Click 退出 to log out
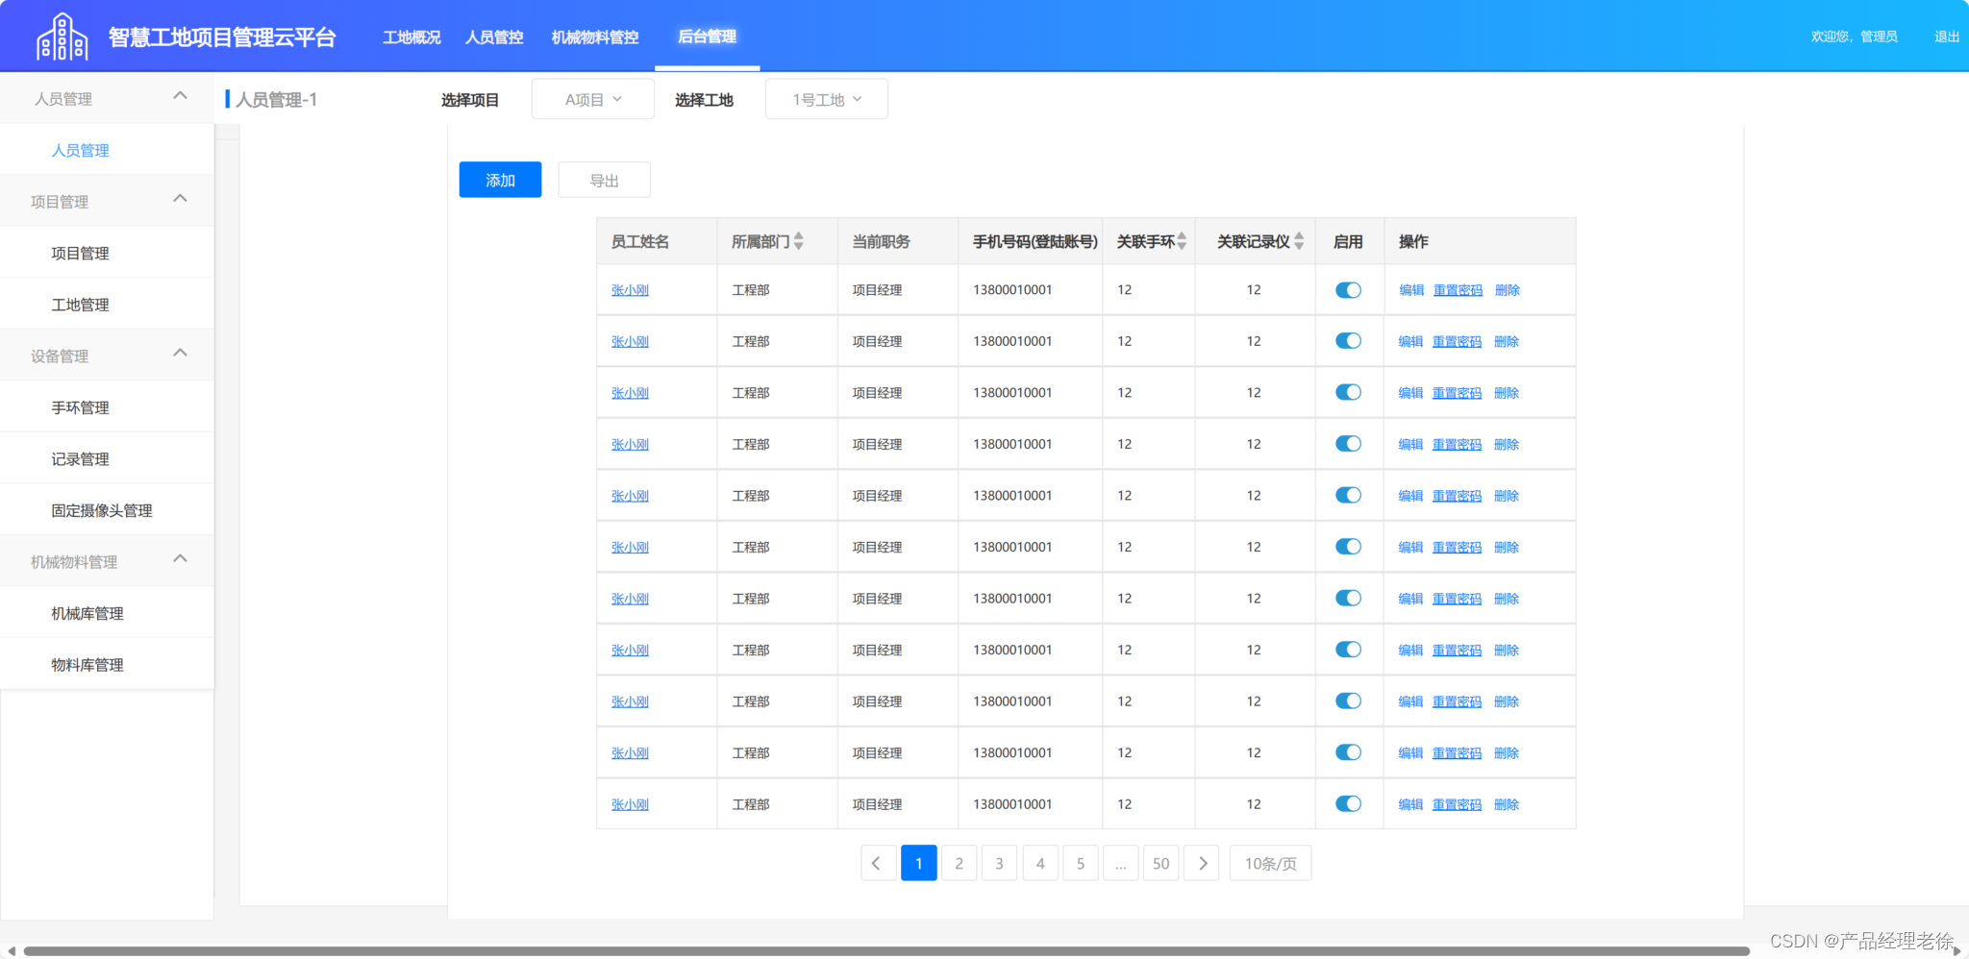Screen dimensions: 1969x959 [x=1947, y=37]
